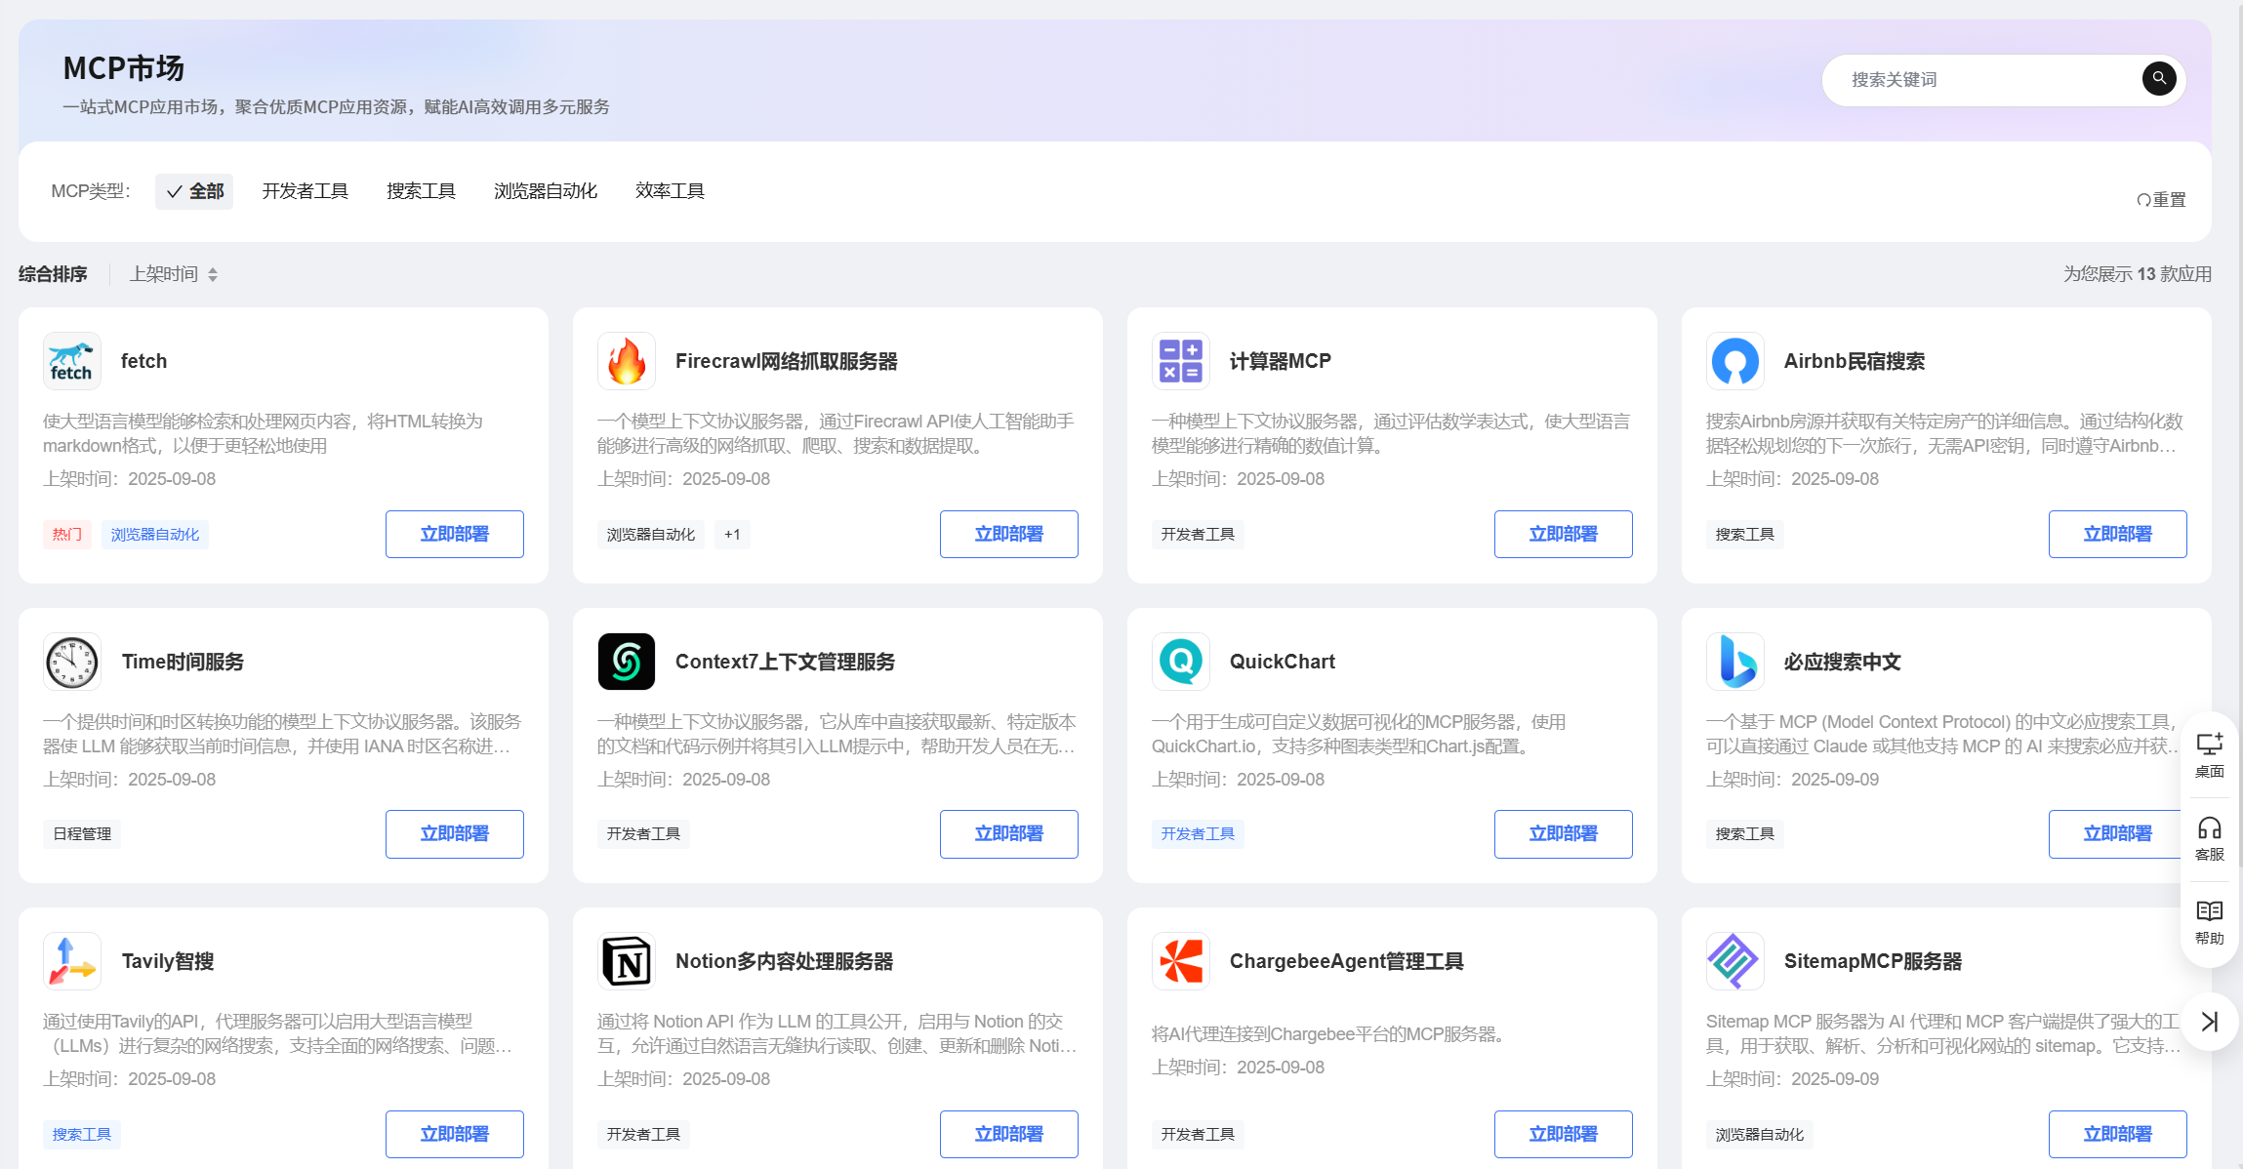This screenshot has height=1169, width=2243.
Task: Select the 全部 checked filter option
Action: (194, 191)
